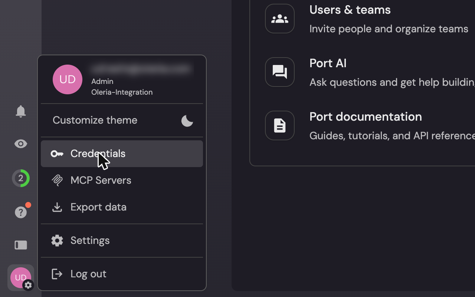Open the help question mark icon

[21, 212]
